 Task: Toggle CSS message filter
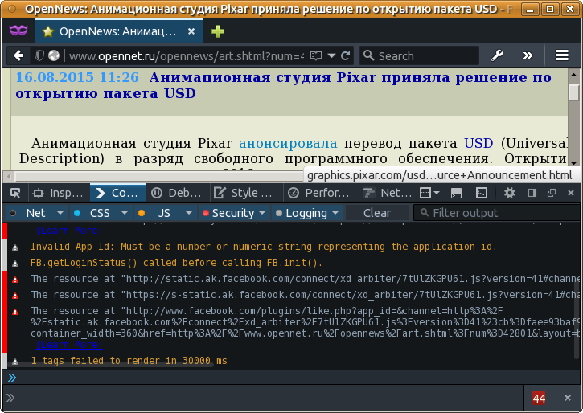[x=94, y=213]
